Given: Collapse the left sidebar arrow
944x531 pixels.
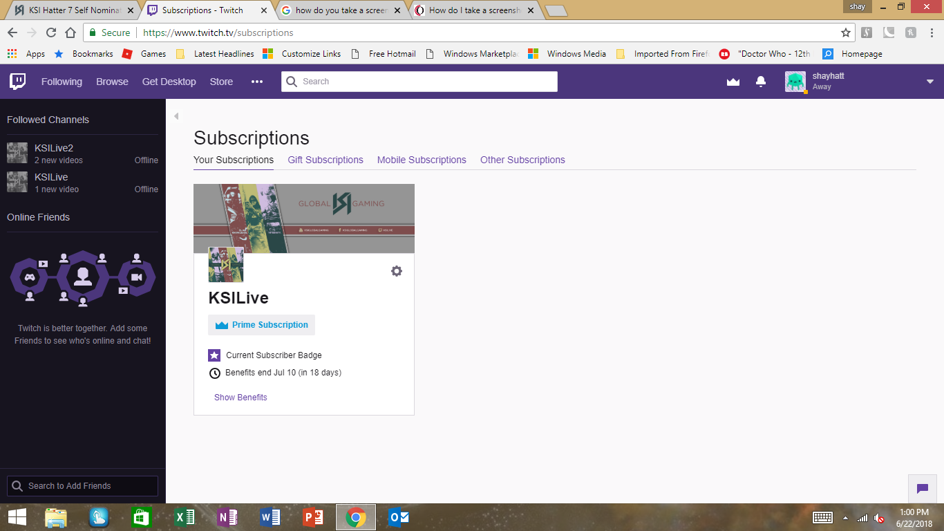Looking at the screenshot, I should tap(176, 116).
